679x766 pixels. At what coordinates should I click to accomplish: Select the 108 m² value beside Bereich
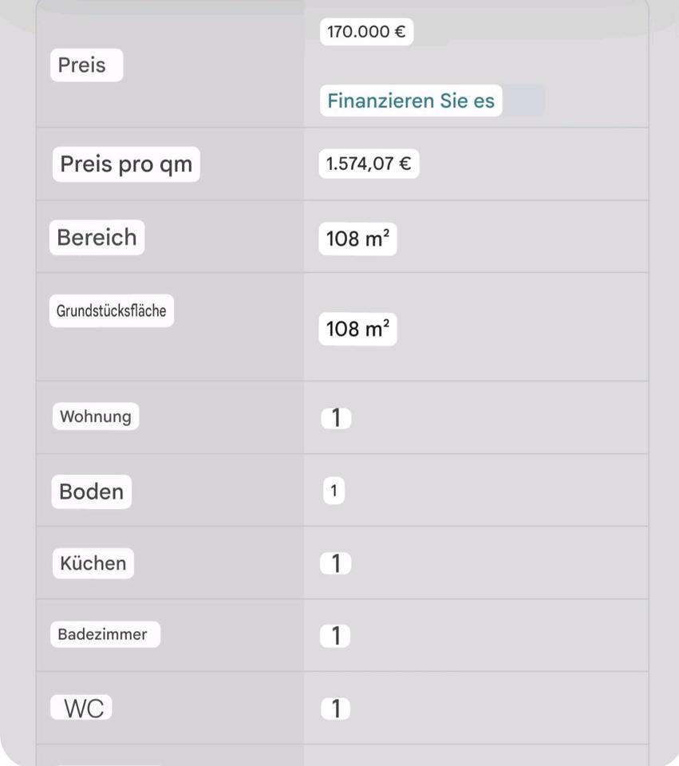(357, 239)
